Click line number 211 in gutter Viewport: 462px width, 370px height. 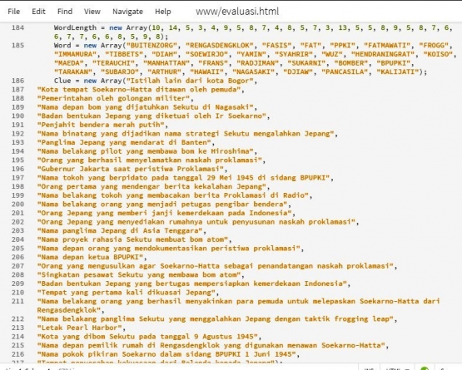click(17, 302)
